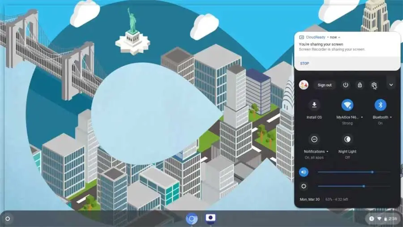The height and width of the screenshot is (227, 403).
Task: Toggle Night Light button
Action: 347,139
